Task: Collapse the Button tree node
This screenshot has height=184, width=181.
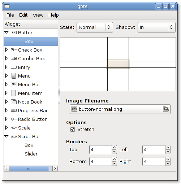Action: (x=6, y=32)
